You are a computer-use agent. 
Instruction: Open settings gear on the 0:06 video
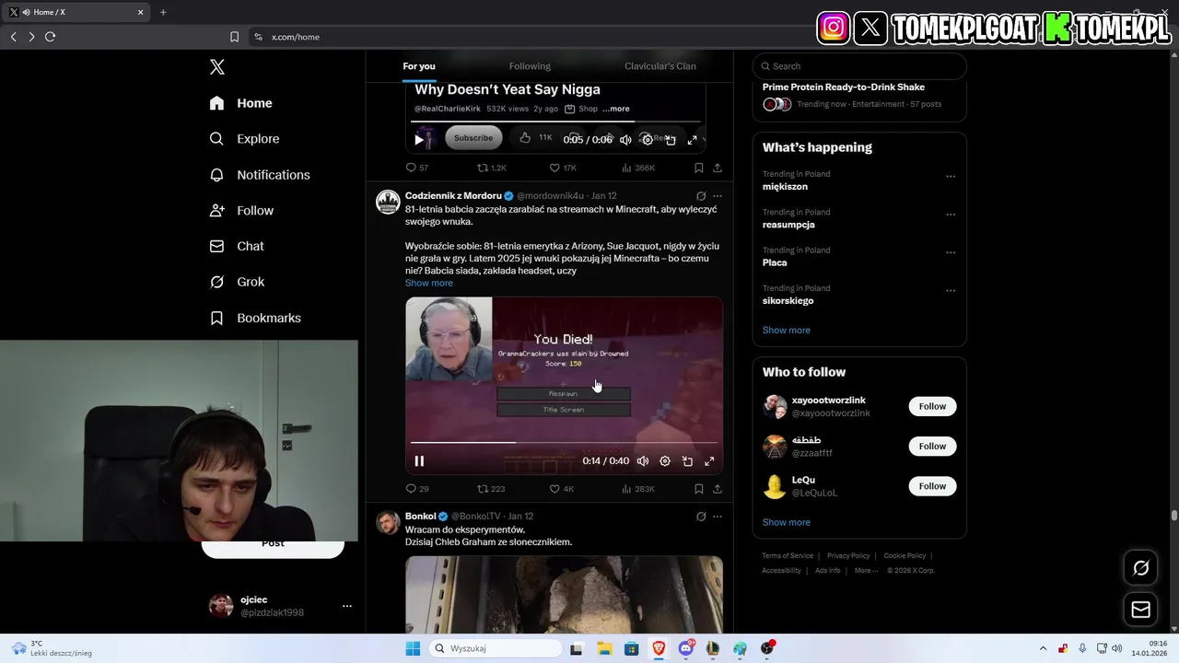point(648,140)
